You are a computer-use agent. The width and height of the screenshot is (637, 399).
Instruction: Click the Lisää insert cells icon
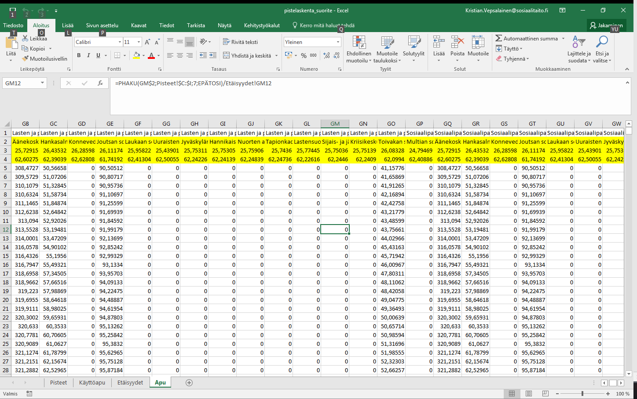(x=439, y=43)
